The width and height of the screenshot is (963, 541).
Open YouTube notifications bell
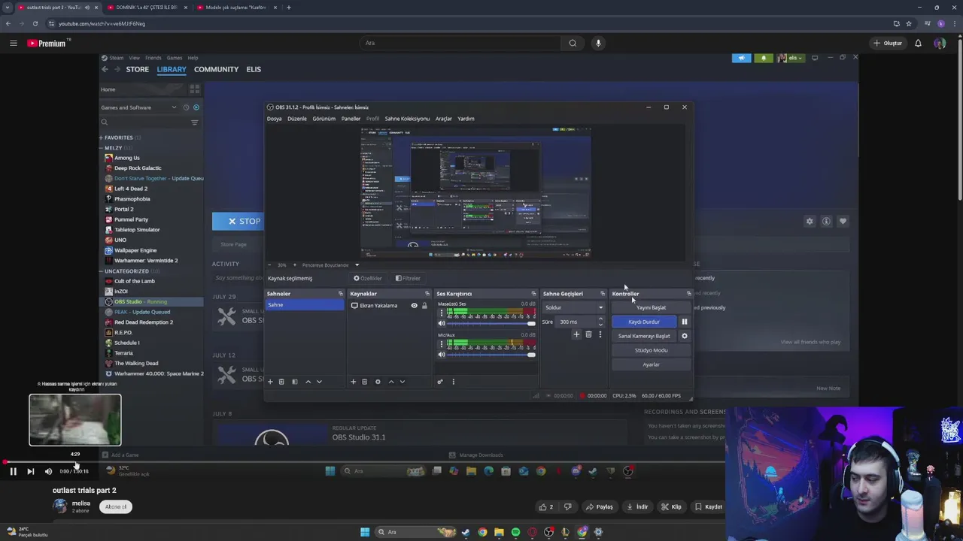[918, 43]
